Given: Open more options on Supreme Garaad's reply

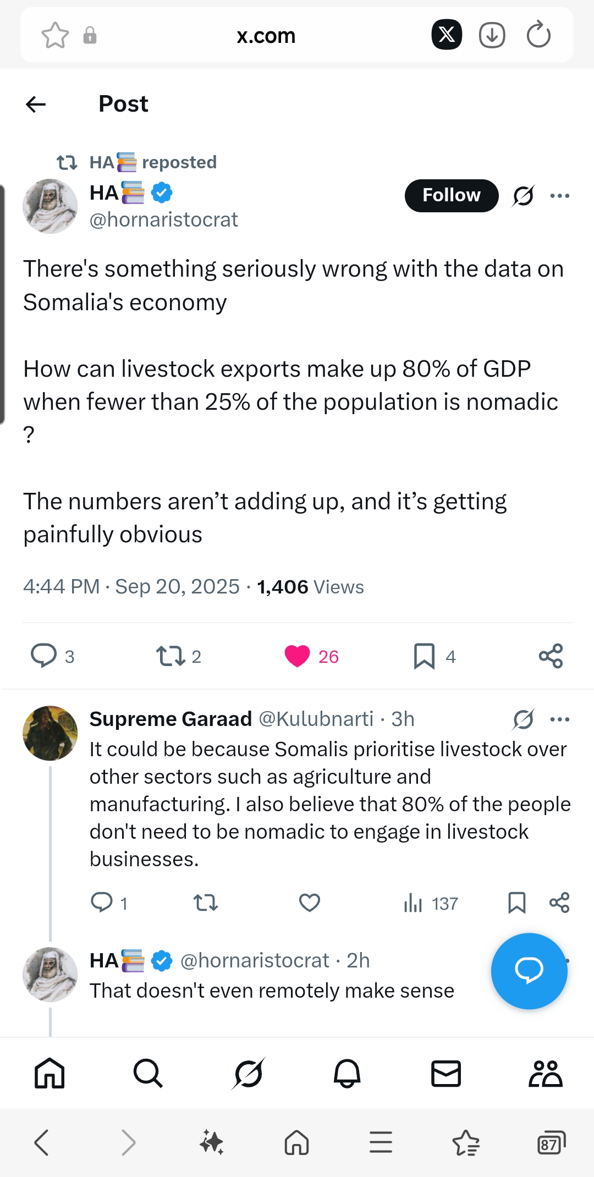Looking at the screenshot, I should coord(560,719).
